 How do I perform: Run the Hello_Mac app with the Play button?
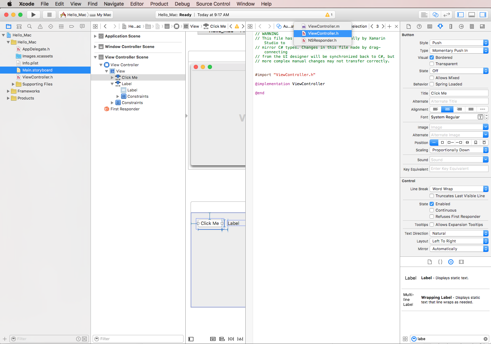pos(33,15)
